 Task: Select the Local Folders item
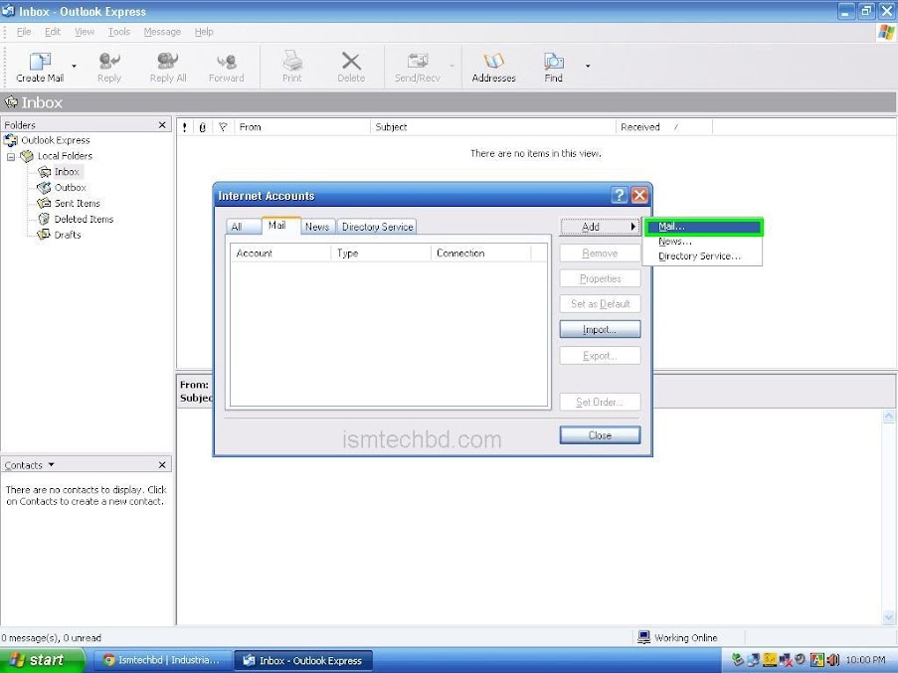tap(65, 156)
